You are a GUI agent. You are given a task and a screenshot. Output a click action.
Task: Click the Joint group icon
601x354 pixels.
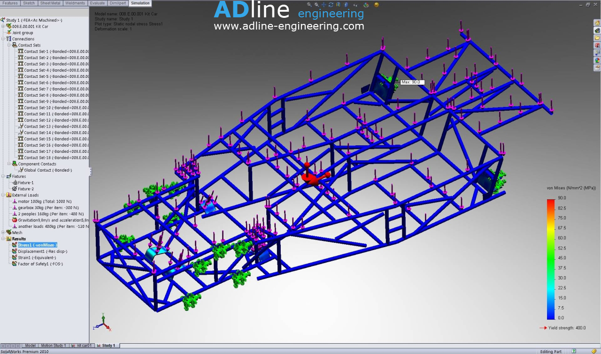pyautogui.click(x=9, y=32)
